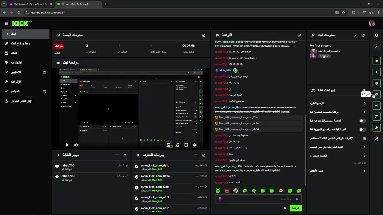This screenshot has height=215, width=383.
Task: Insert the red angry emote
Action: click(x=227, y=191)
